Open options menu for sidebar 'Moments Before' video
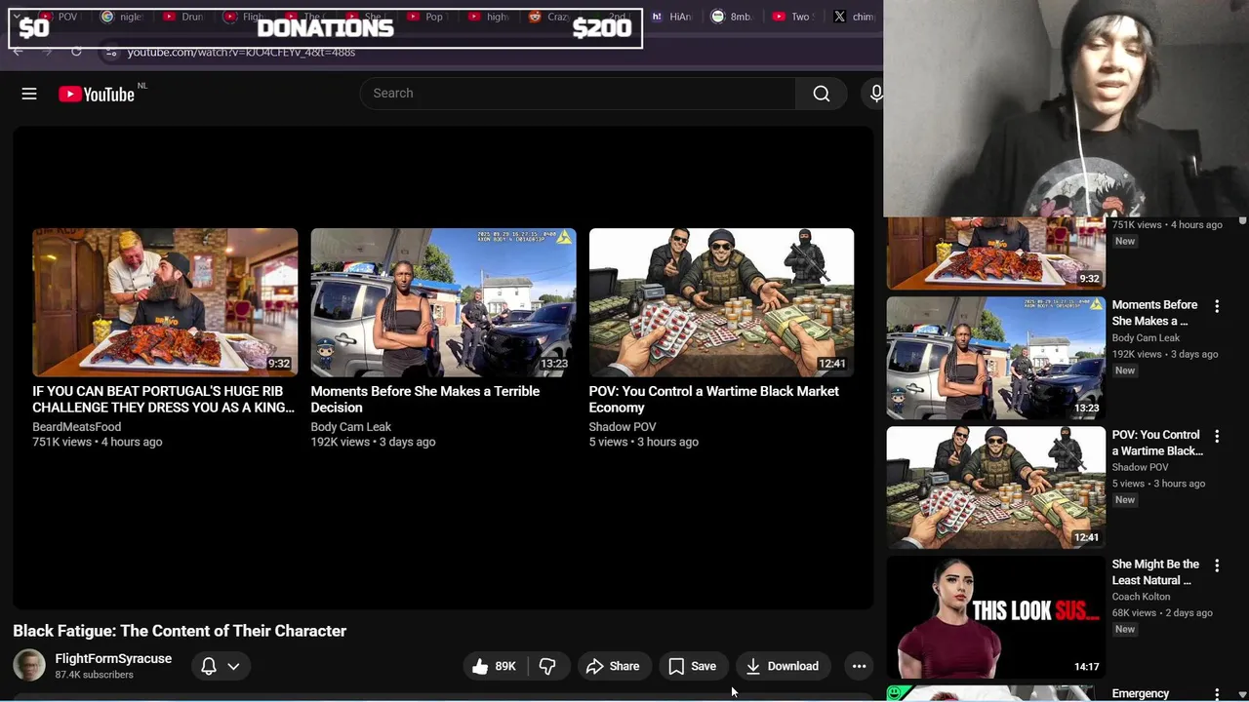Viewport: 1249px width, 702px height. 1217,306
